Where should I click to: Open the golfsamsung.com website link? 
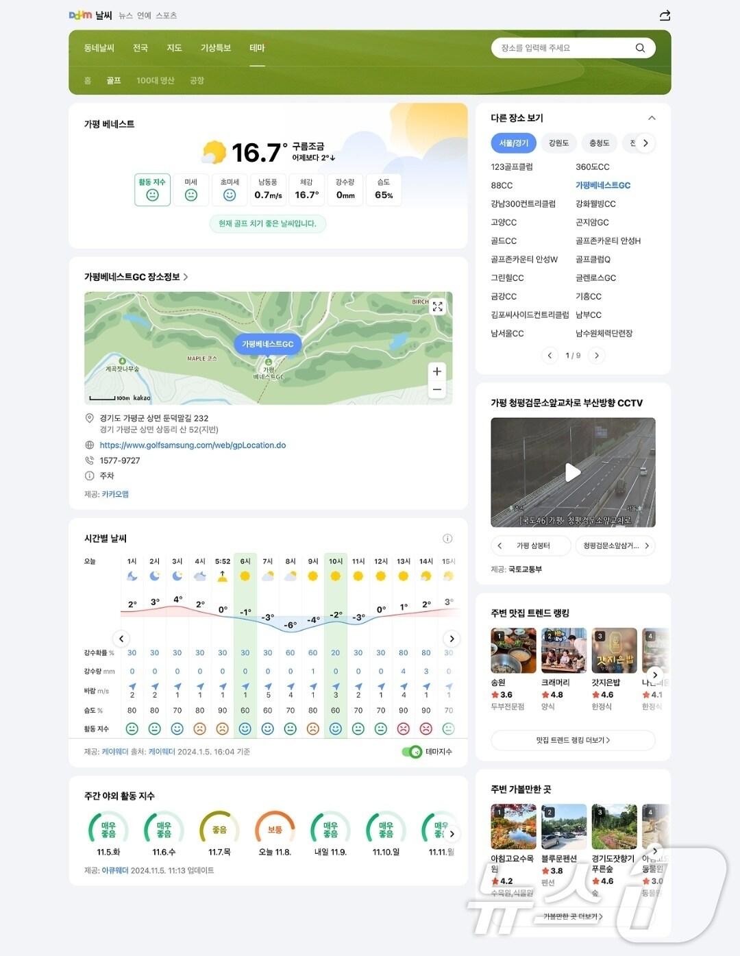pyautogui.click(x=193, y=445)
